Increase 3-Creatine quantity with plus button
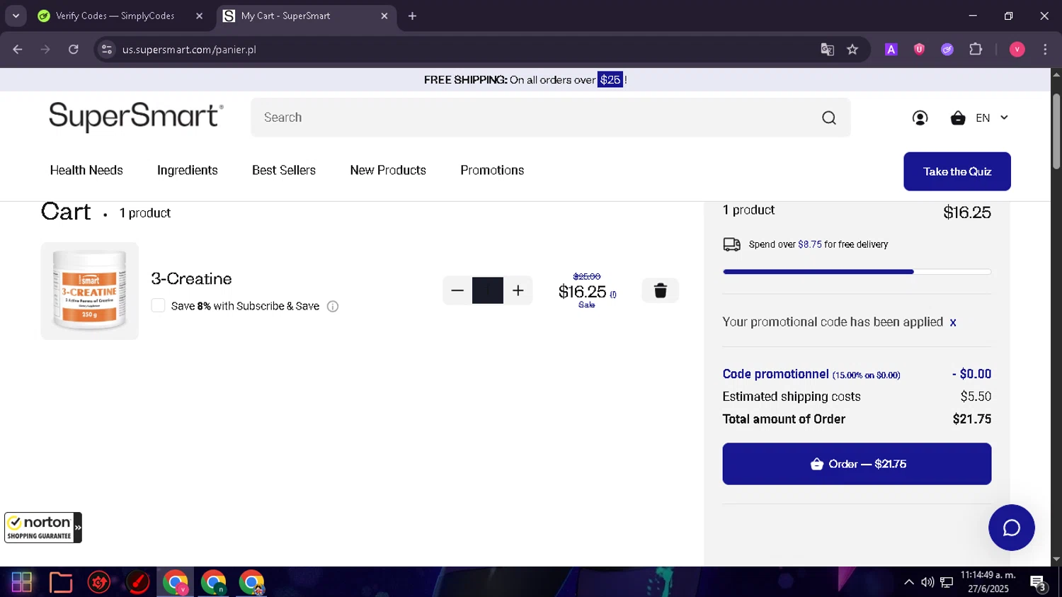Image resolution: width=1062 pixels, height=597 pixels. pos(518,290)
